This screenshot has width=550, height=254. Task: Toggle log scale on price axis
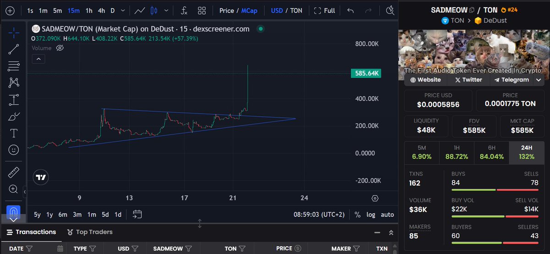coord(371,214)
